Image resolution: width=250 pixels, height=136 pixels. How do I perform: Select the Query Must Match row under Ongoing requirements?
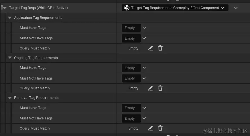point(35,88)
